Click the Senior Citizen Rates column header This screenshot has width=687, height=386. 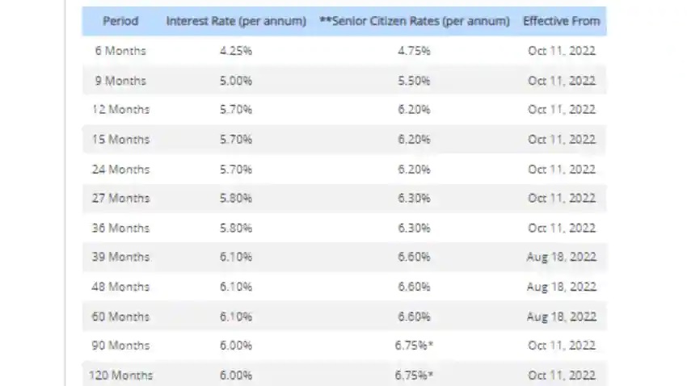pos(415,21)
